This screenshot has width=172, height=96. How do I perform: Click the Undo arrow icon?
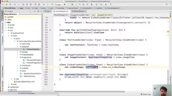15,5
